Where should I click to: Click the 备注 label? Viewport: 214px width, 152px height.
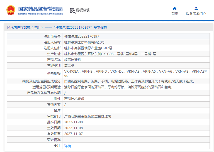(57, 111)
